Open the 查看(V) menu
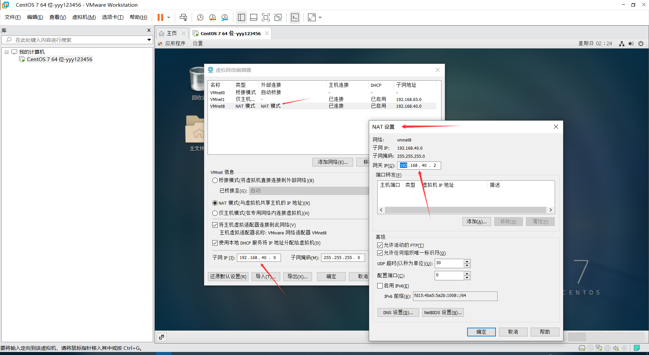This screenshot has width=649, height=355. pos(58,17)
